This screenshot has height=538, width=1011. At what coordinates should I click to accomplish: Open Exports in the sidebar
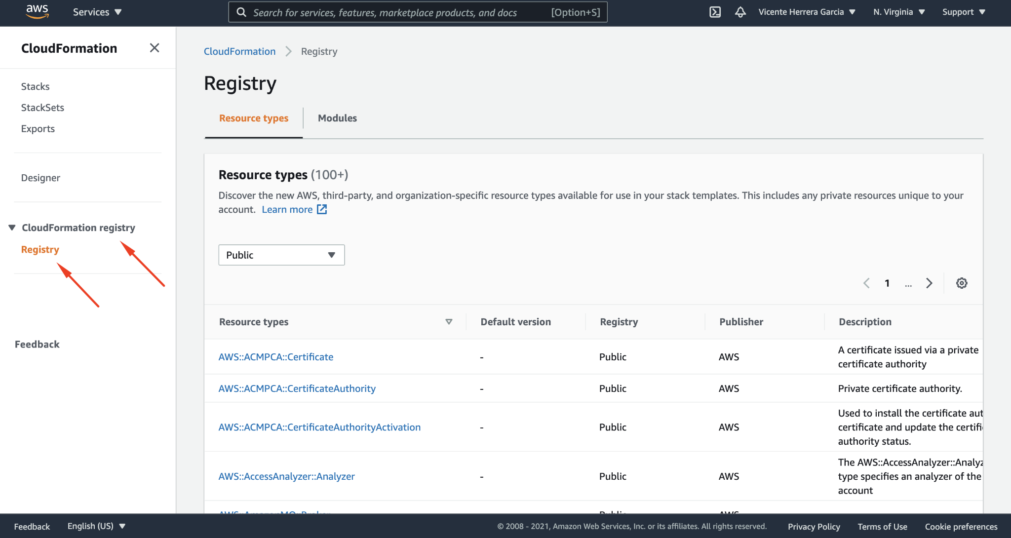click(x=38, y=129)
